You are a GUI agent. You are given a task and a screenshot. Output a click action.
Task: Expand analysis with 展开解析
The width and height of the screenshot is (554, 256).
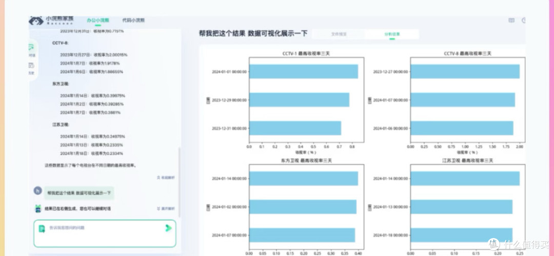[x=166, y=209]
